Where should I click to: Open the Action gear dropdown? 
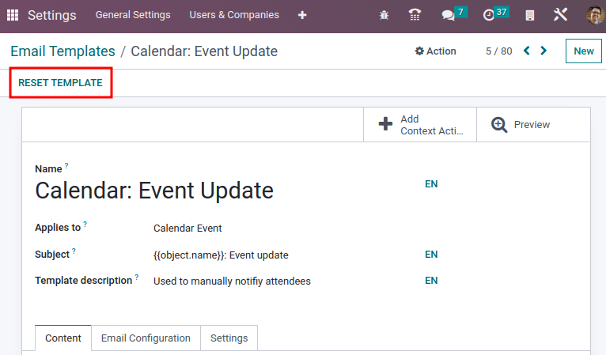pos(436,51)
